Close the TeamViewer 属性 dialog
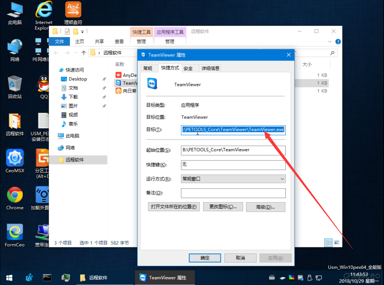Image resolution: width=384 pixels, height=285 pixels. [x=289, y=55]
